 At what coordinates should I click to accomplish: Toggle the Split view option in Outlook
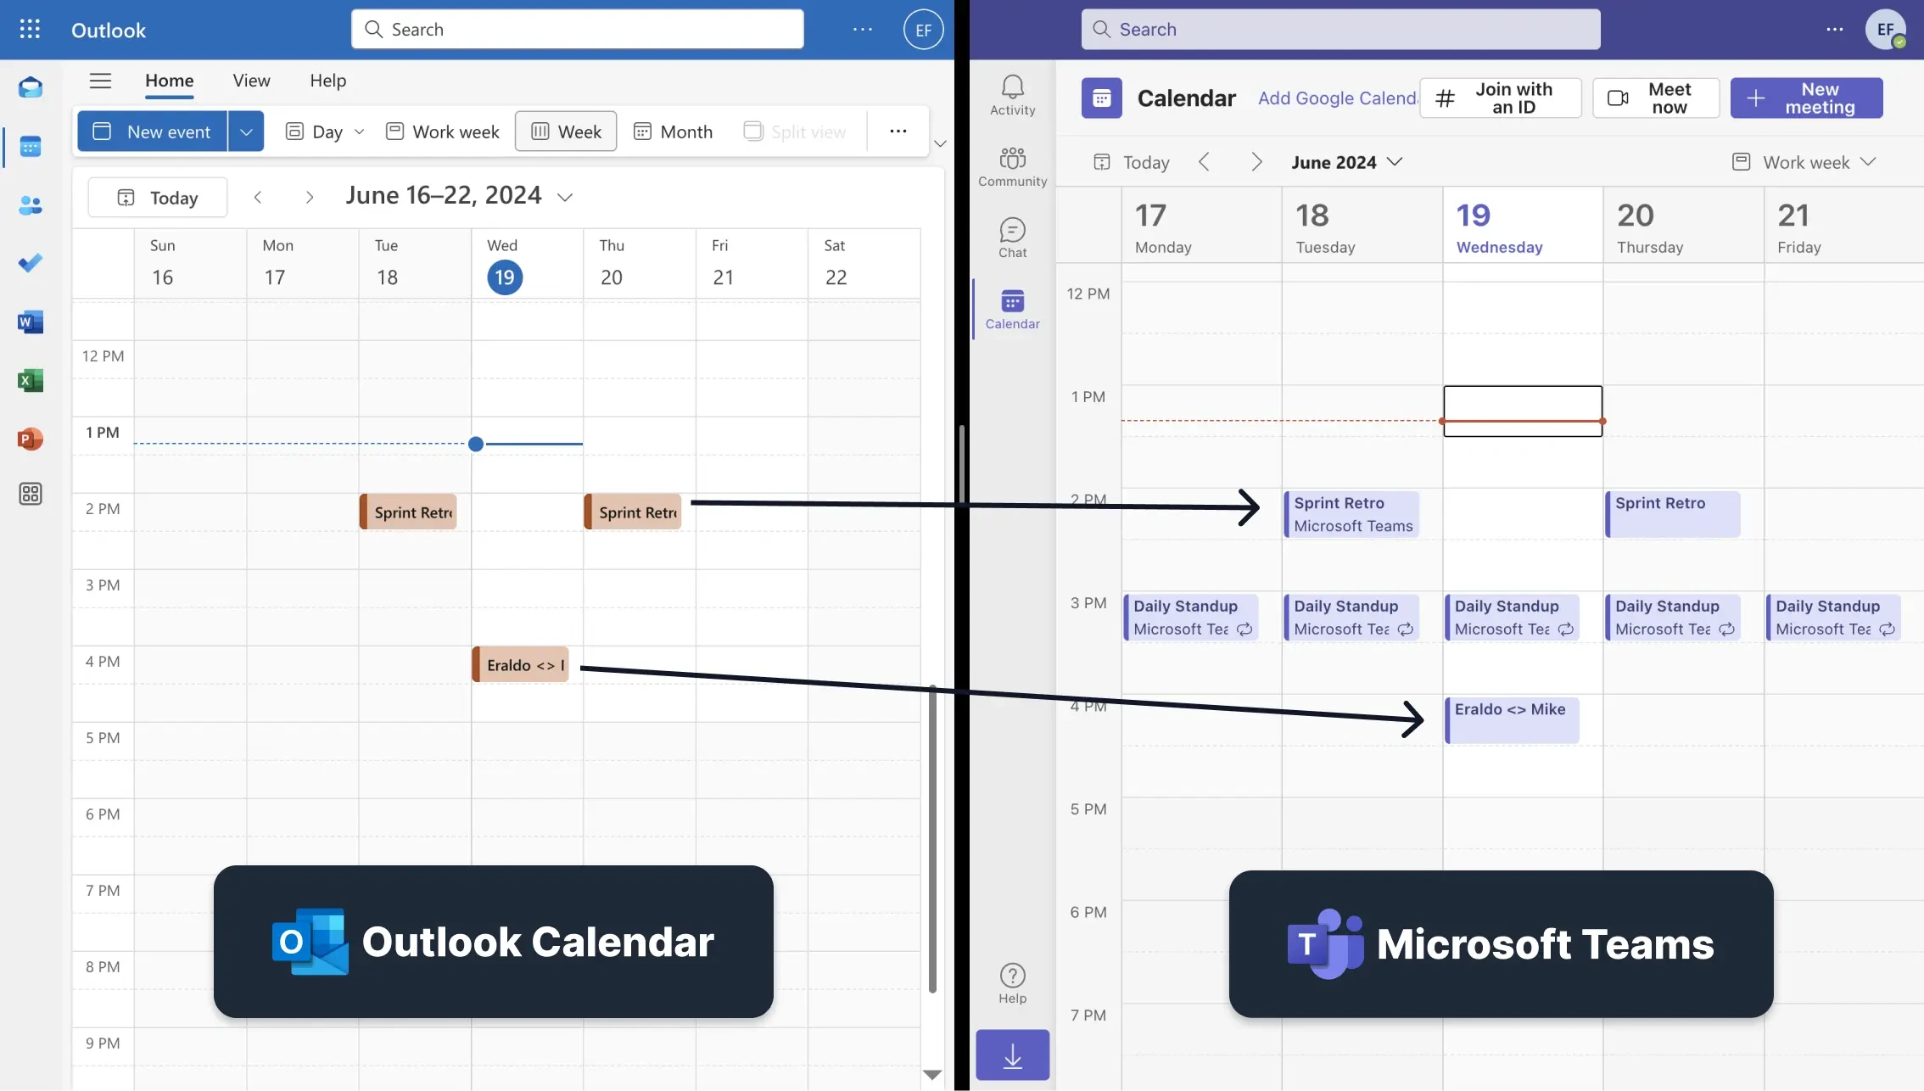[x=794, y=130]
